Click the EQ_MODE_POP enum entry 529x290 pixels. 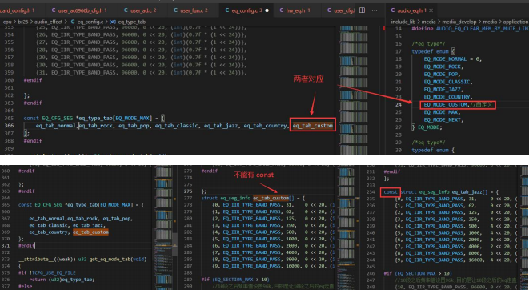click(441, 75)
